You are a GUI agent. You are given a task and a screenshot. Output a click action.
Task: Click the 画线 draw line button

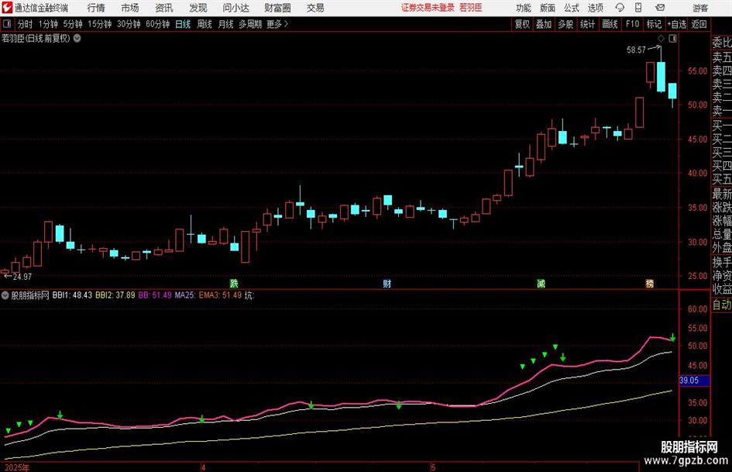point(610,24)
